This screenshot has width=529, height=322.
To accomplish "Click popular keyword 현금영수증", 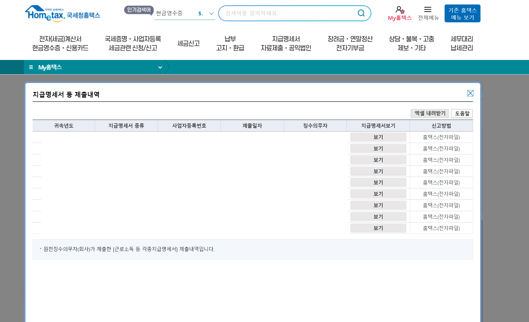I will 169,13.
